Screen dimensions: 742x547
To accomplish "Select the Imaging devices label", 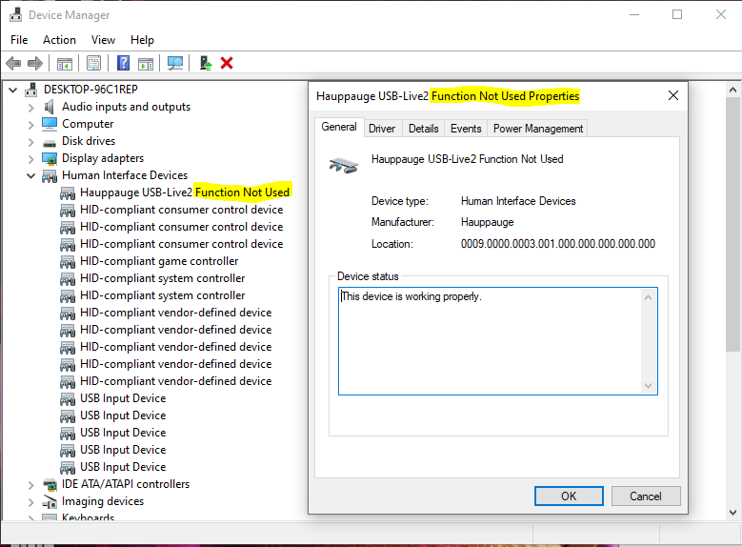I will click(103, 501).
